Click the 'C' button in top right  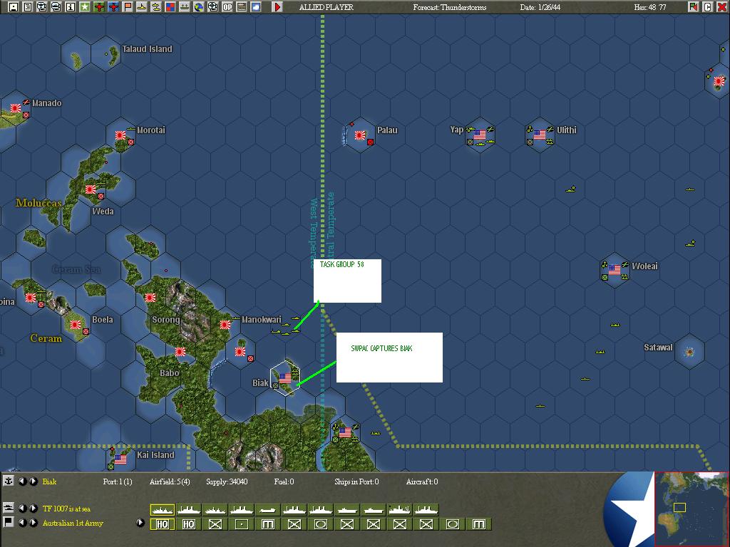708,7
